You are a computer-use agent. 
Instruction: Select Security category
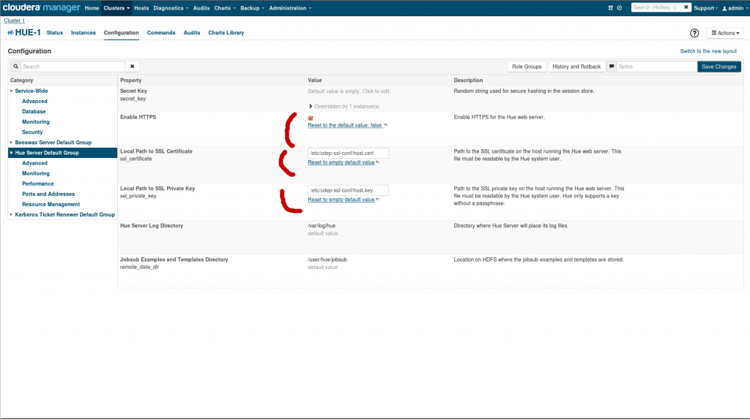click(32, 132)
